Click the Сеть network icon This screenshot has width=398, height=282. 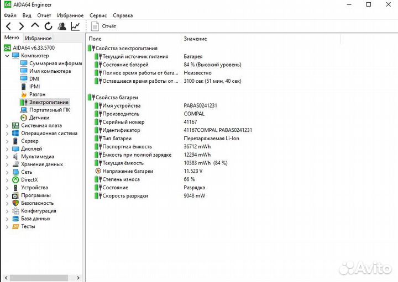15,172
